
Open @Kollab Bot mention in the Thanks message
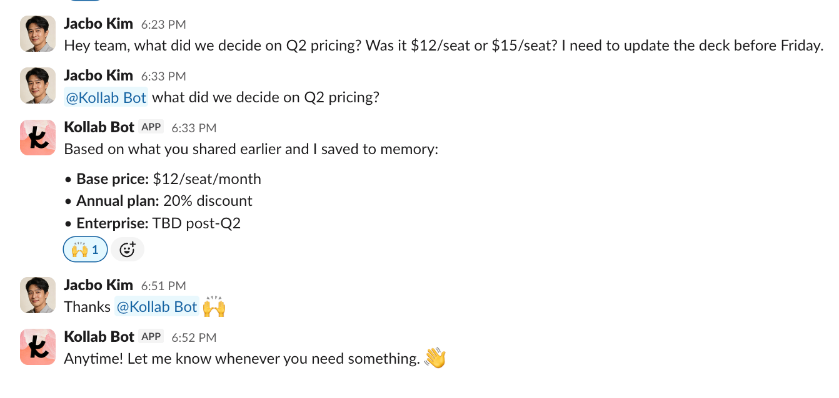pyautogui.click(x=156, y=307)
